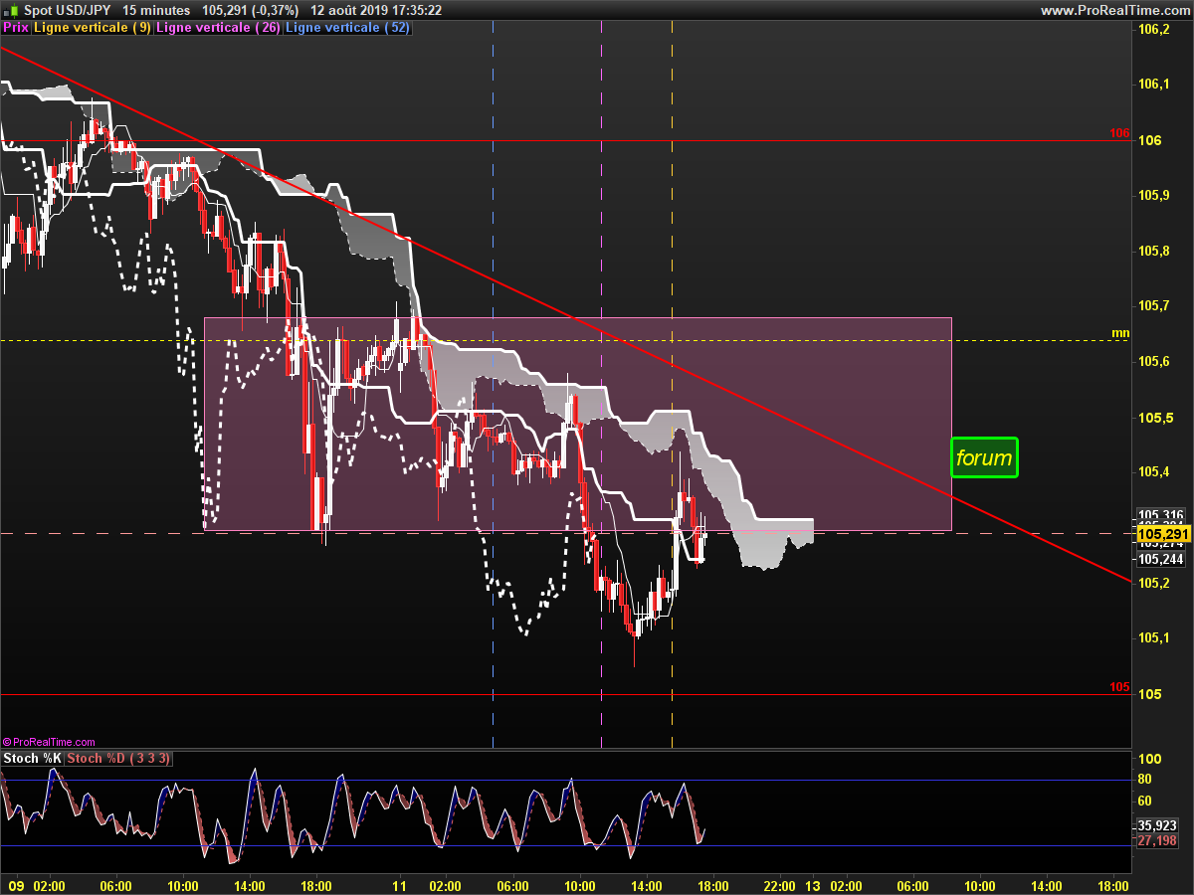Click the 11 date label on time axis

[x=401, y=885]
